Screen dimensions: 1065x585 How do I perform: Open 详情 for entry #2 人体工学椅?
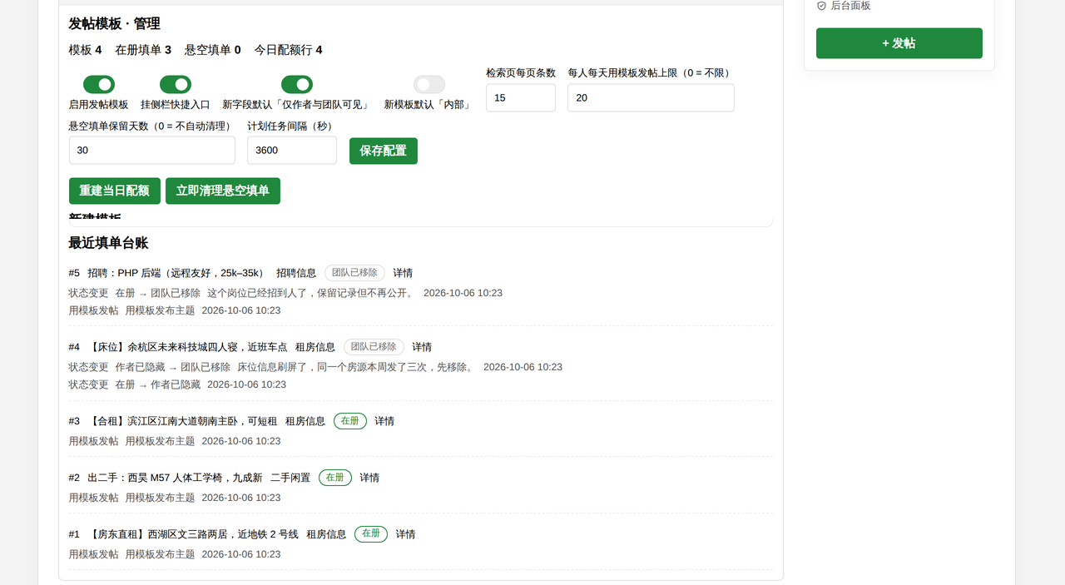tap(369, 478)
